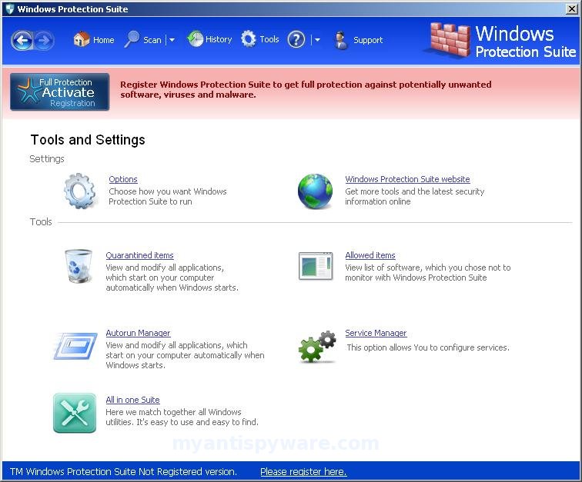Screen dimensions: 582x482
Task: Click the Allowed items window icon
Action: pyautogui.click(x=316, y=266)
